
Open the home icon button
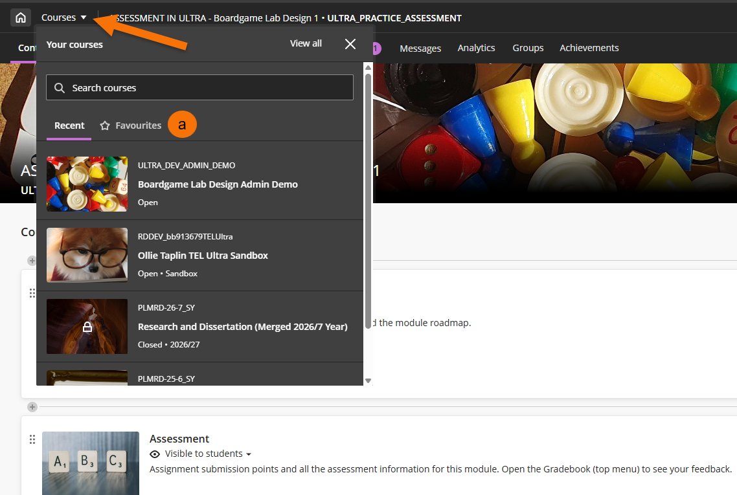click(21, 18)
